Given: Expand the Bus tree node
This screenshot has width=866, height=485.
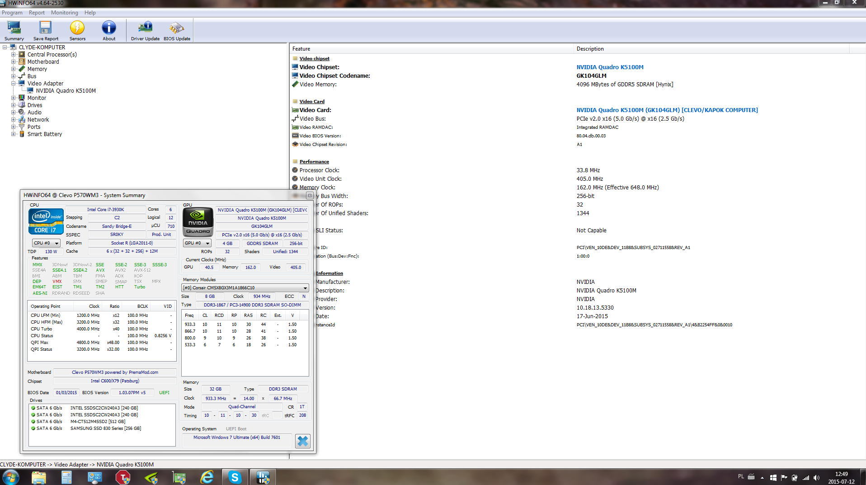Looking at the screenshot, I should click(14, 76).
